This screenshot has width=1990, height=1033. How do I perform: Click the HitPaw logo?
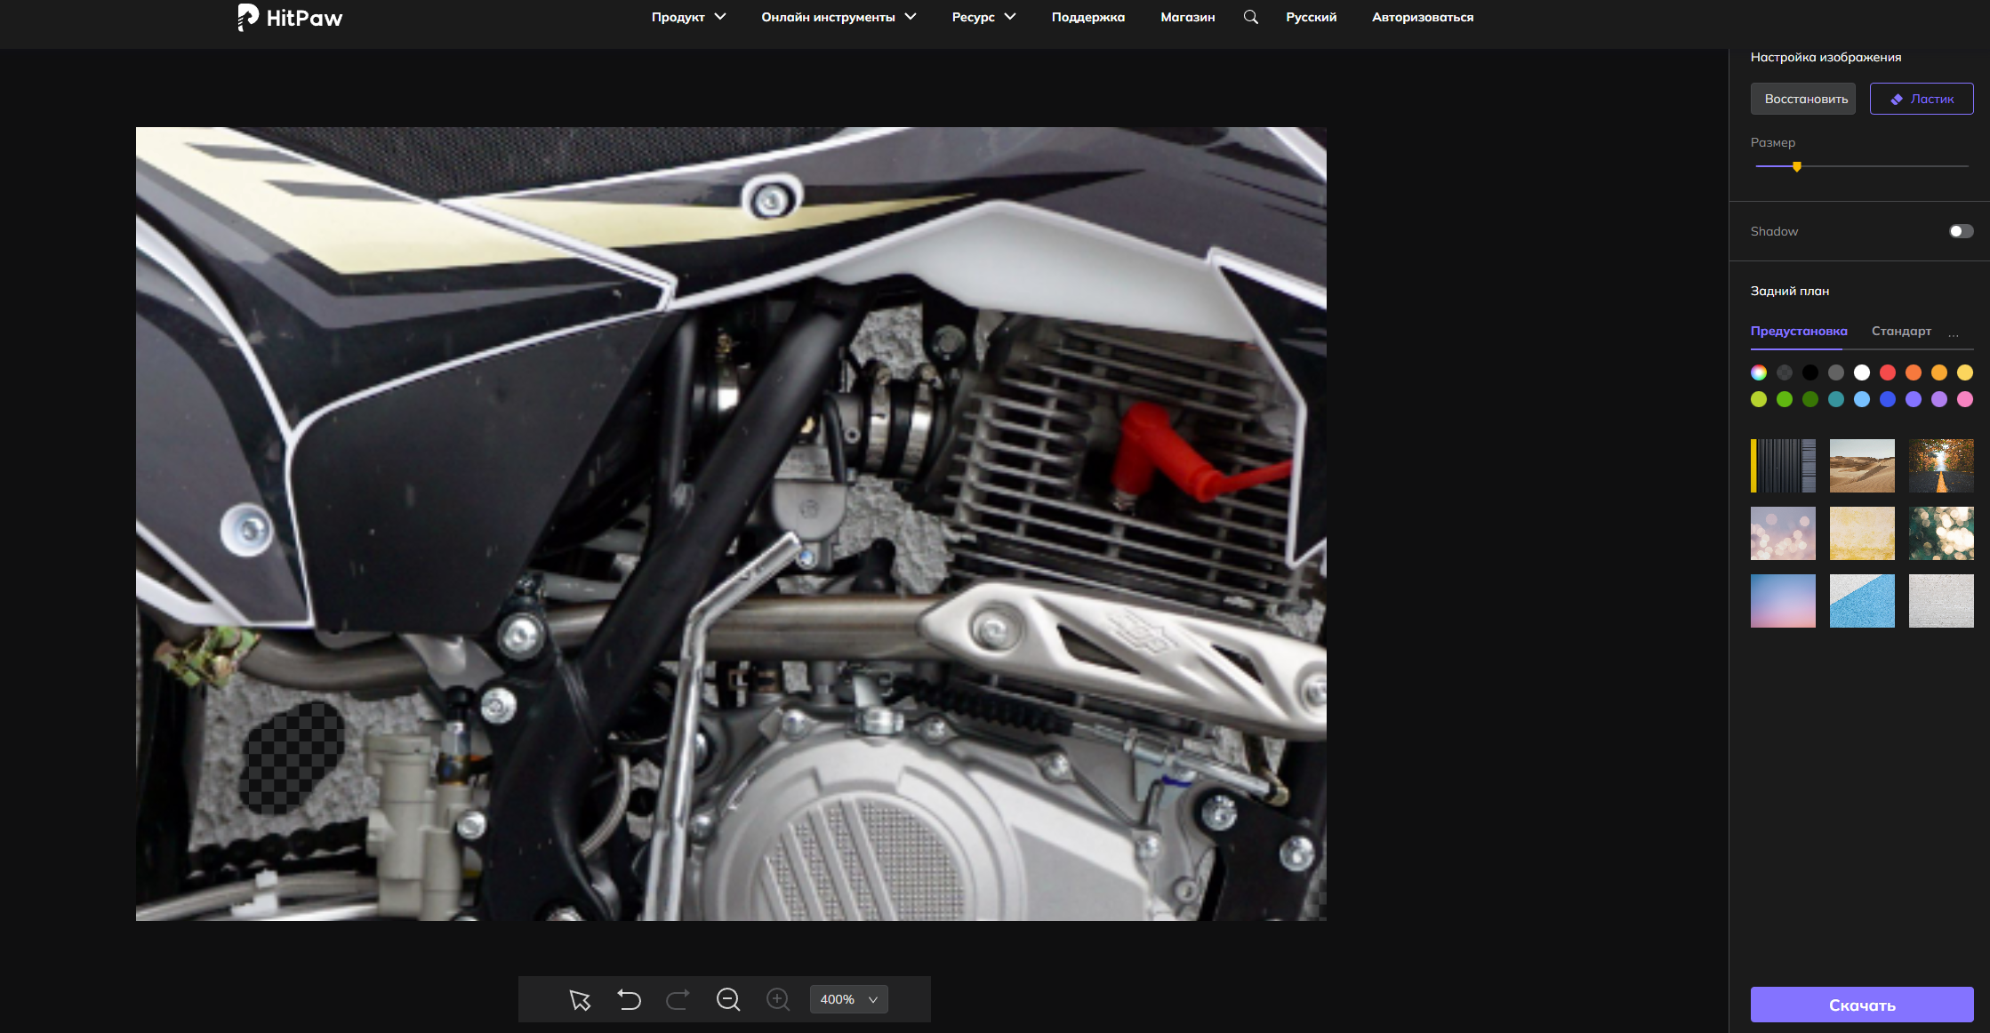click(x=290, y=18)
